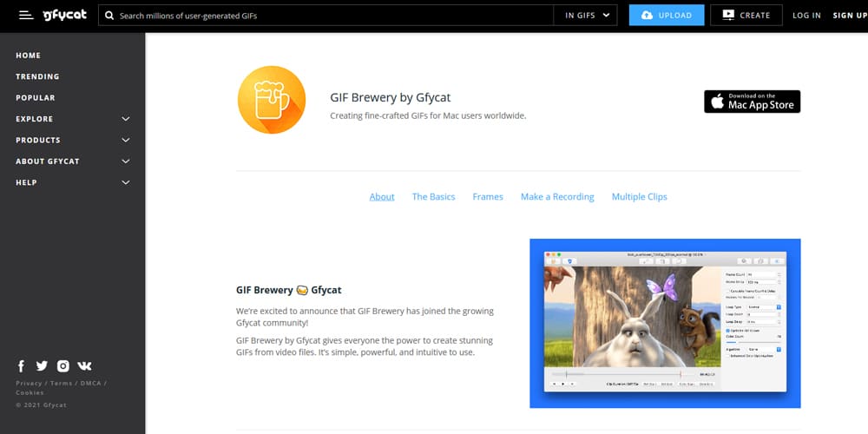Click the GIF Brewery app screenshot
868x434 pixels.
(x=665, y=323)
